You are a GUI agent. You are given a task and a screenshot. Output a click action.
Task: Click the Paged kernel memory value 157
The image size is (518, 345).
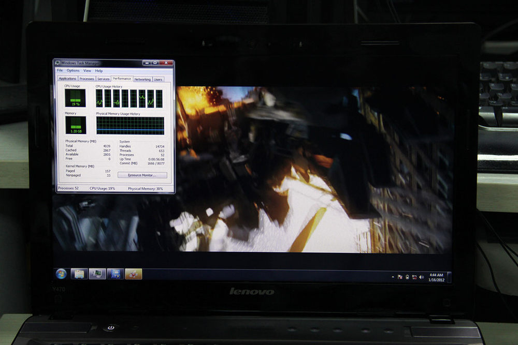(x=108, y=171)
